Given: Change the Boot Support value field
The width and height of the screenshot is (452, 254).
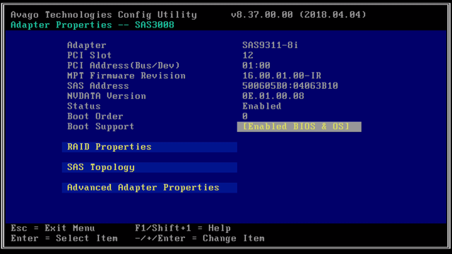Looking at the screenshot, I should coord(299,127).
